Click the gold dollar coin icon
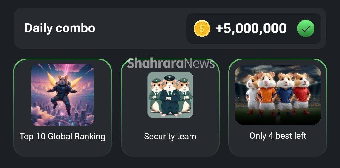This screenshot has width=340, height=168. pos(202,28)
